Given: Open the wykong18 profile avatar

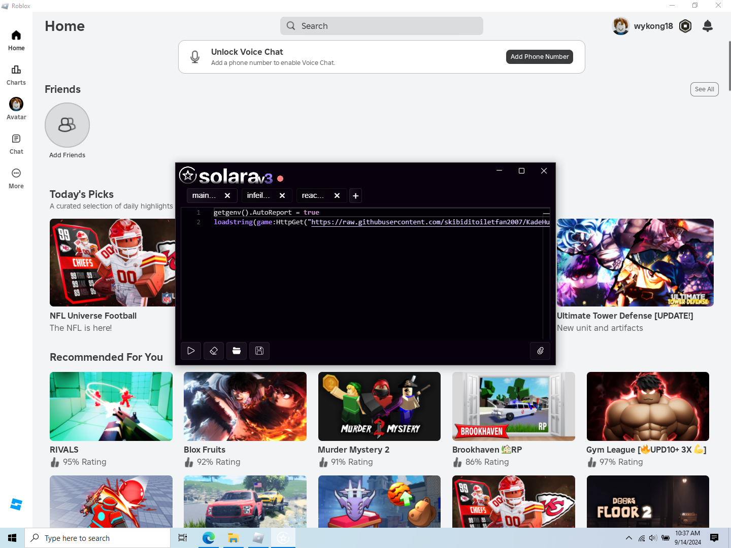Looking at the screenshot, I should 621,26.
